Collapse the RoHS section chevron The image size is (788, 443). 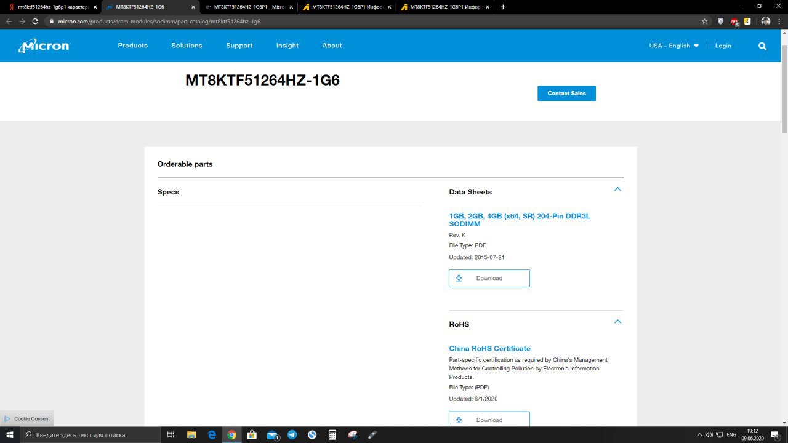[617, 321]
